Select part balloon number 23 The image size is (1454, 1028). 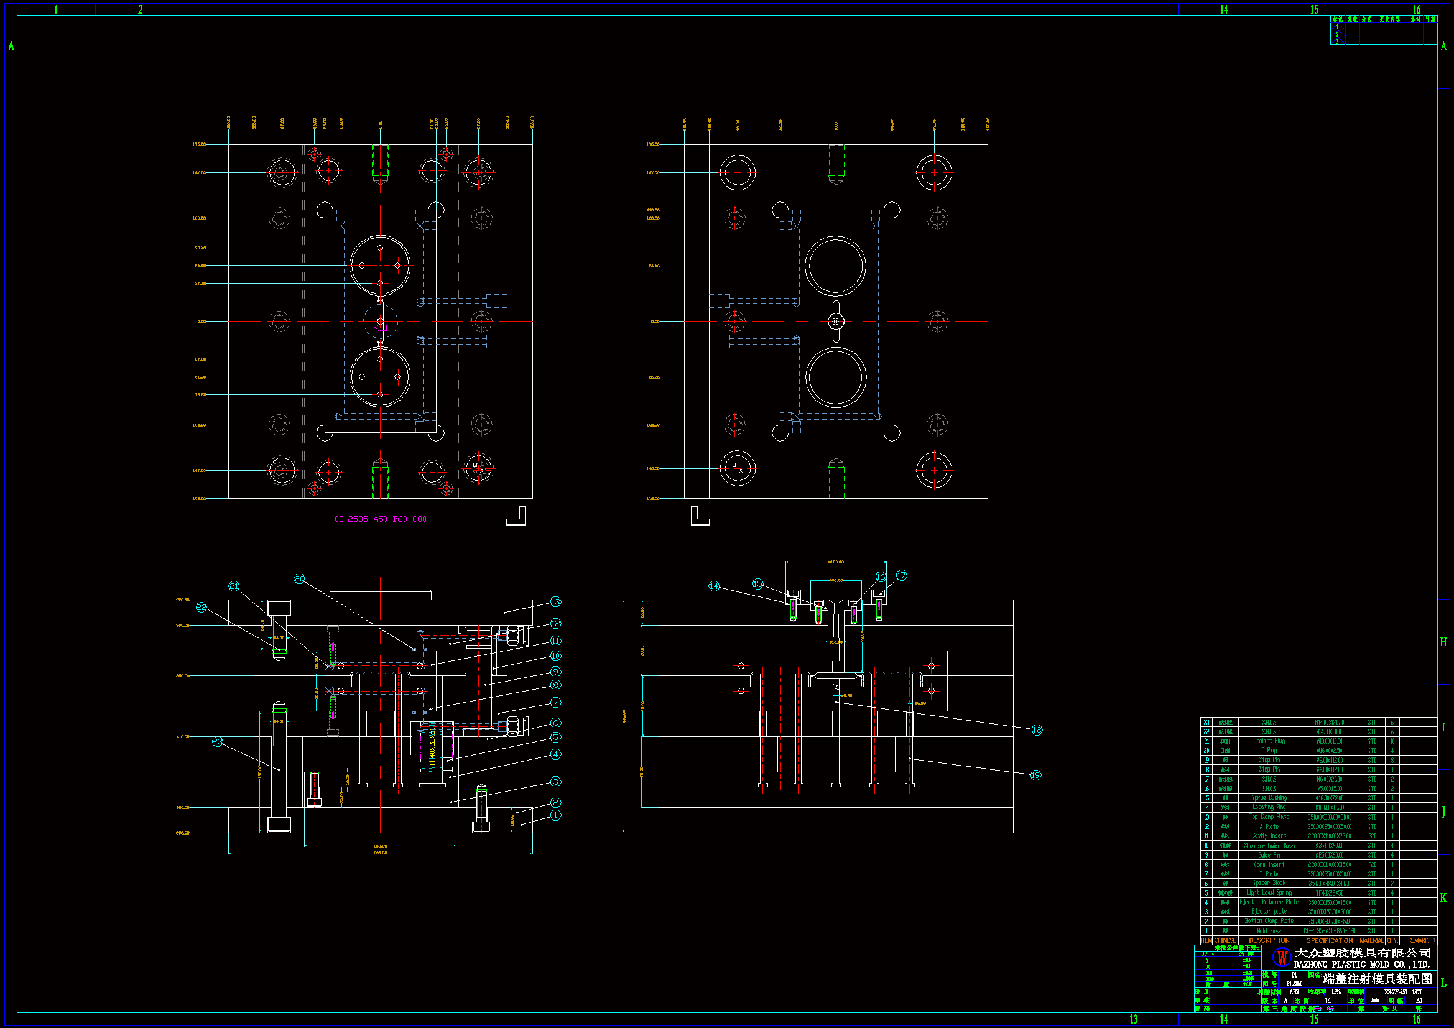point(217,741)
